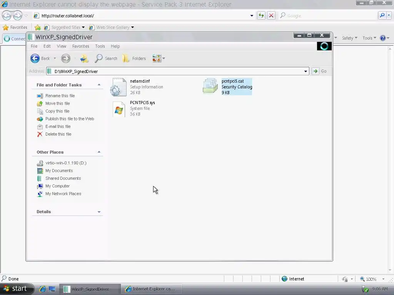Screen dimensions: 394x295
Task: Open the Explorer address bar dropdown
Action: (306, 71)
